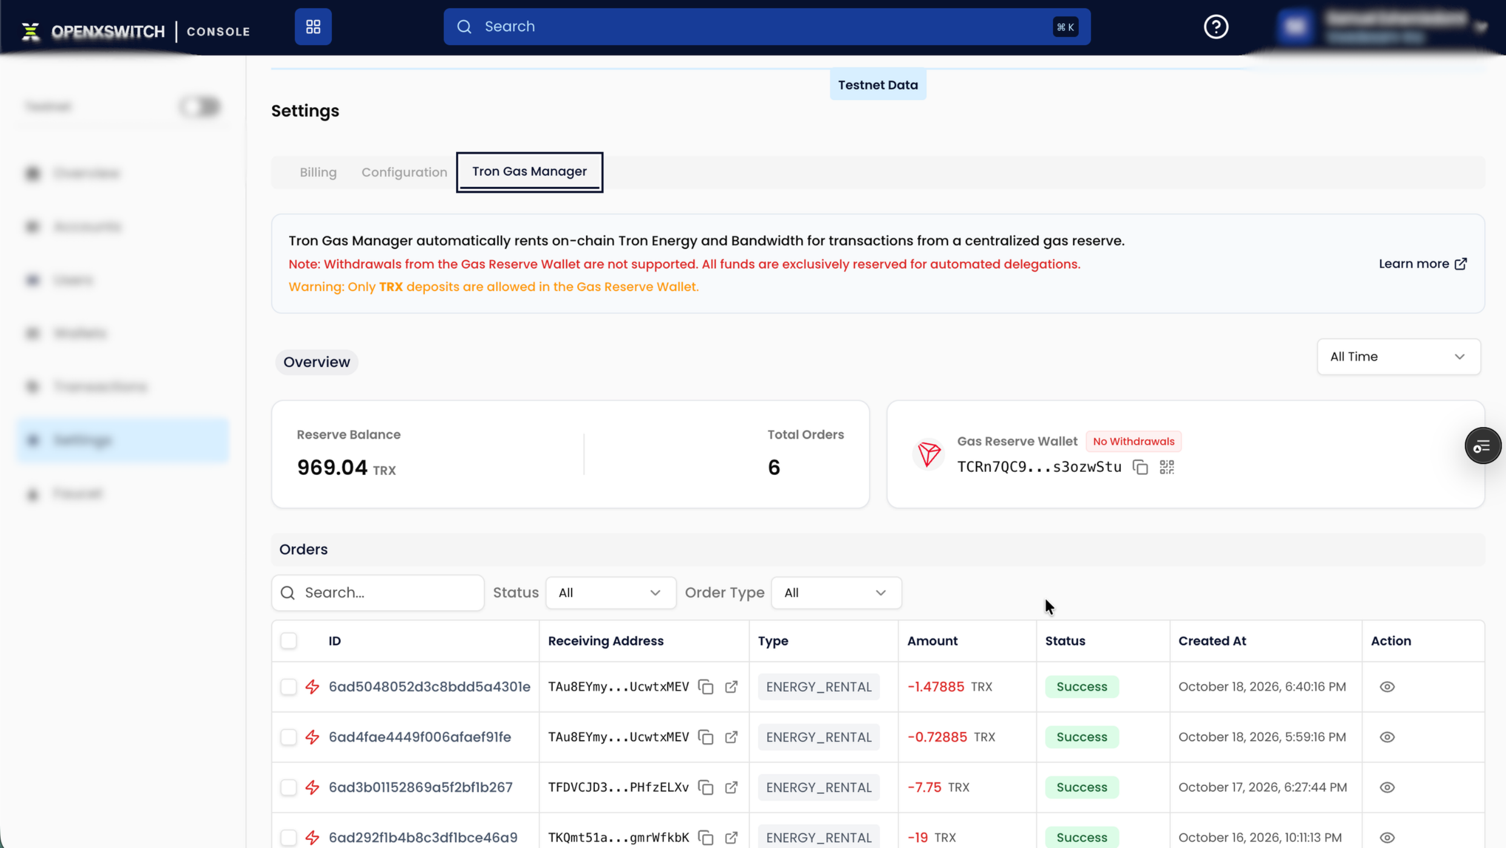Image resolution: width=1506 pixels, height=848 pixels.
Task: Click the Created At column header
Action: pos(1212,641)
